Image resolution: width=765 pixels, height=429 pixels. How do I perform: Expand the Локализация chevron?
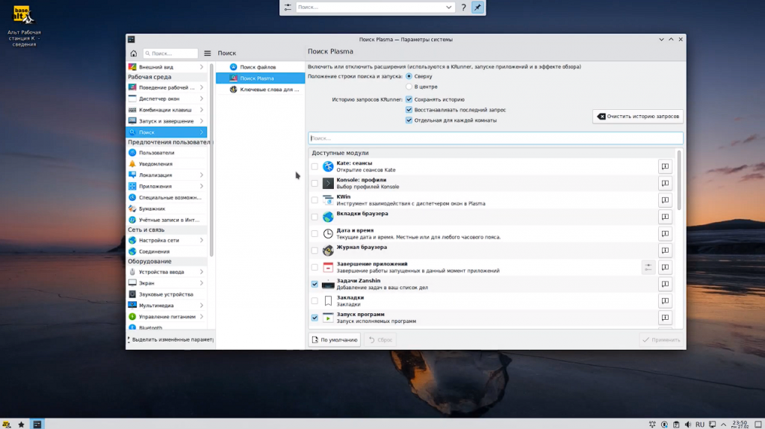coord(202,175)
